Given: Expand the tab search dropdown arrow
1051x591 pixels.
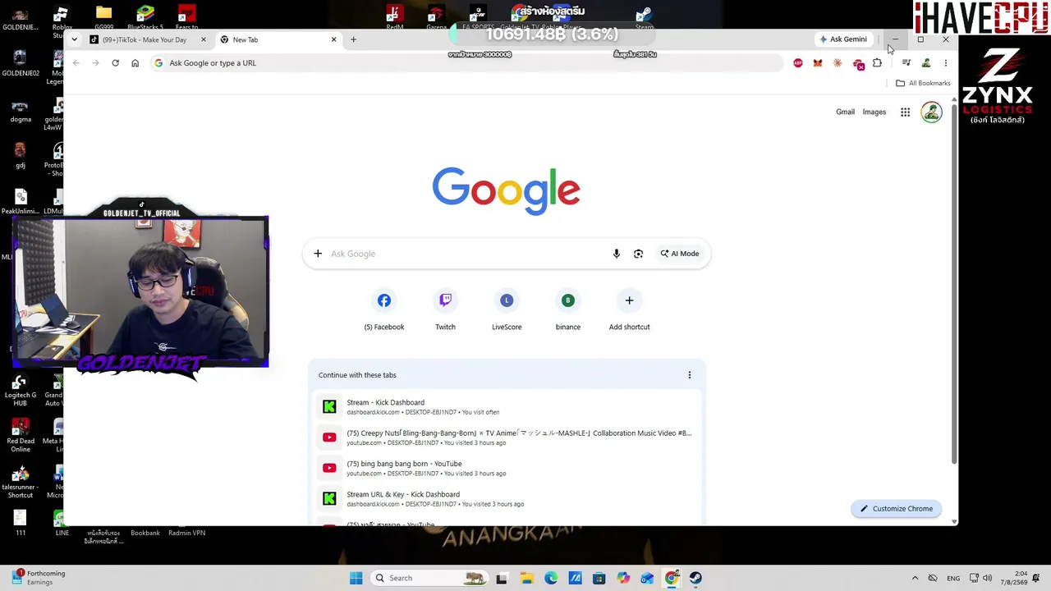Looking at the screenshot, I should 74,39.
